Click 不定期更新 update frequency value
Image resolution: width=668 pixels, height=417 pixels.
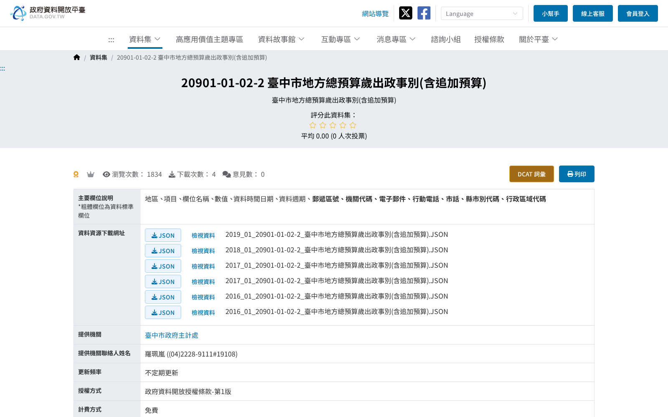coord(162,373)
